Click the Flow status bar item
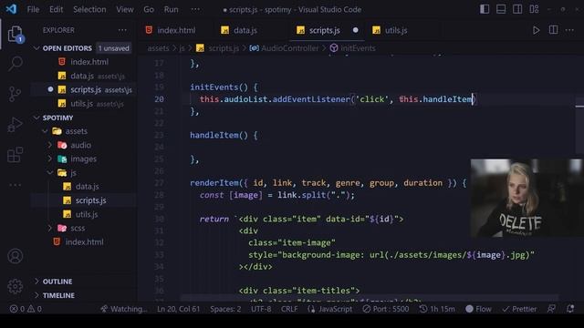The image size is (584, 328). click(x=478, y=309)
